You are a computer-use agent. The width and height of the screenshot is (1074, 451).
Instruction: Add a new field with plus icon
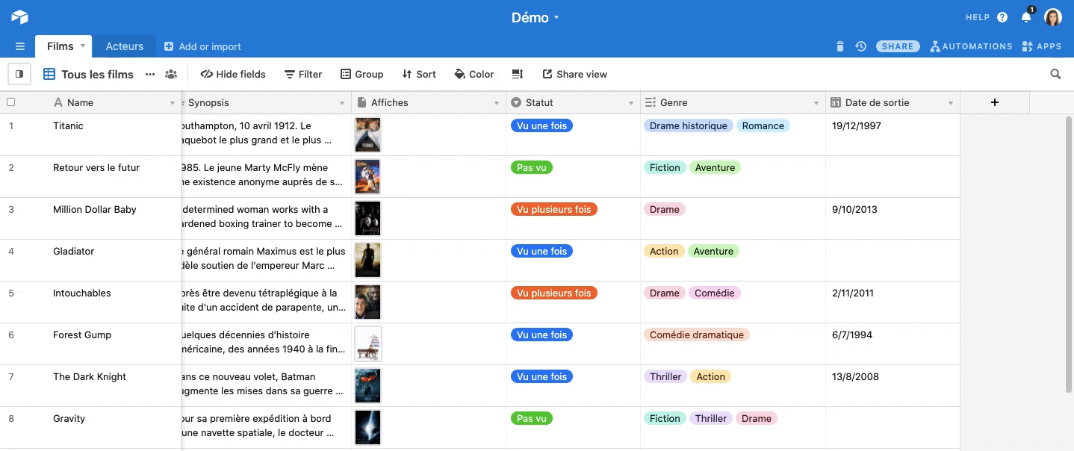pos(995,102)
